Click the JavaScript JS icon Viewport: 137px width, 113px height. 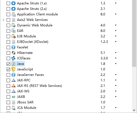13,69
